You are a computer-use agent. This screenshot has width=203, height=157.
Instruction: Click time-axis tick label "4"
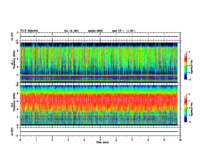pos(84,140)
